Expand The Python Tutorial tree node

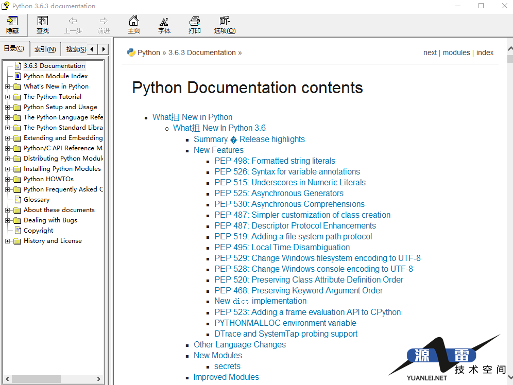pos(8,97)
